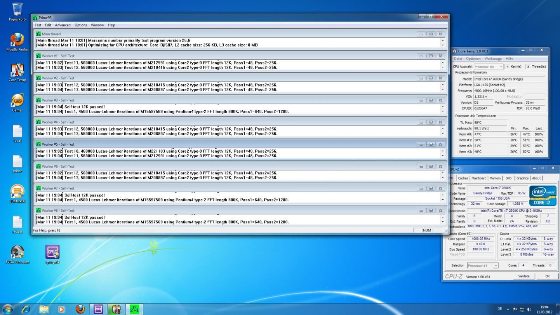
Task: Open the Options menu in Prime95
Action: (x=81, y=25)
